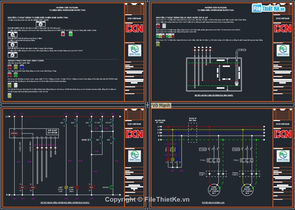295x210 pixels.
Task: Click the Pump Motor No.2 circle
Action: click(x=247, y=190)
